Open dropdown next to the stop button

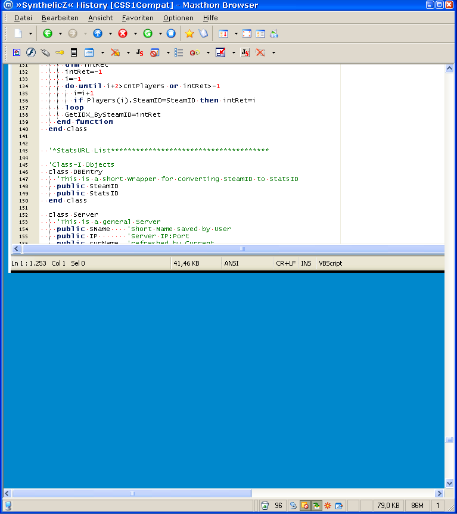point(135,33)
